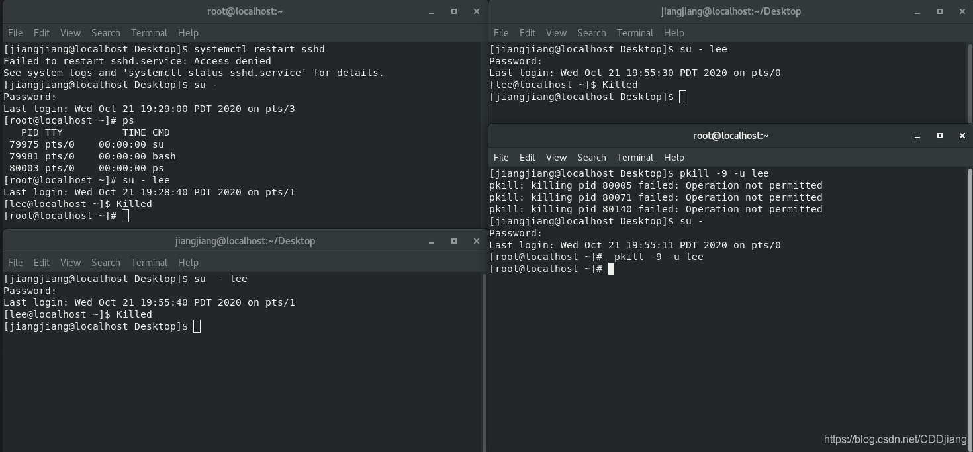Viewport: 973px width, 452px height.
Task: Close the bottom-left jiangjiang Desktop terminal
Action: [x=476, y=241]
